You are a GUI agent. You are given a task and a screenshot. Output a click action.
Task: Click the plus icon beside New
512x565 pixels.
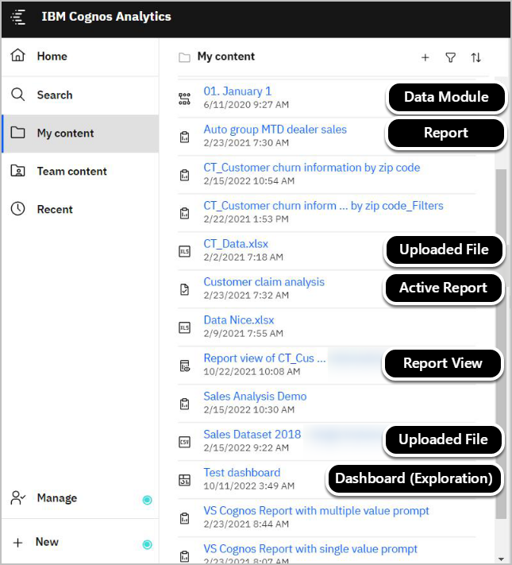17,542
